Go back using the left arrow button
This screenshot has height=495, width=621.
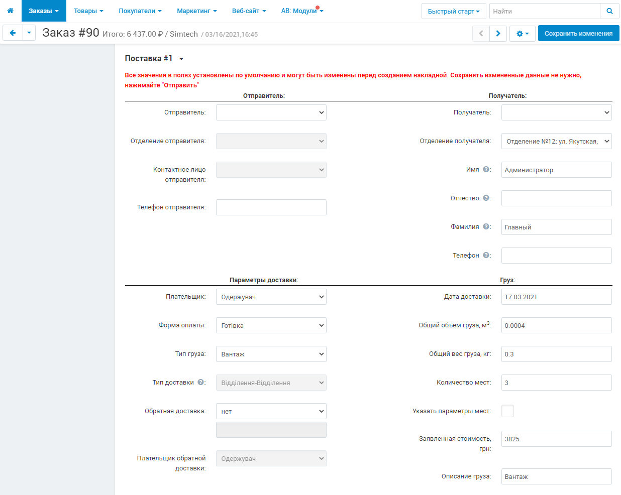tap(13, 33)
